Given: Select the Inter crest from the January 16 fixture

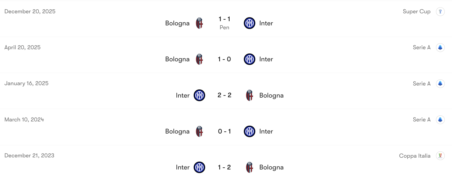Looking at the screenshot, I should (199, 95).
